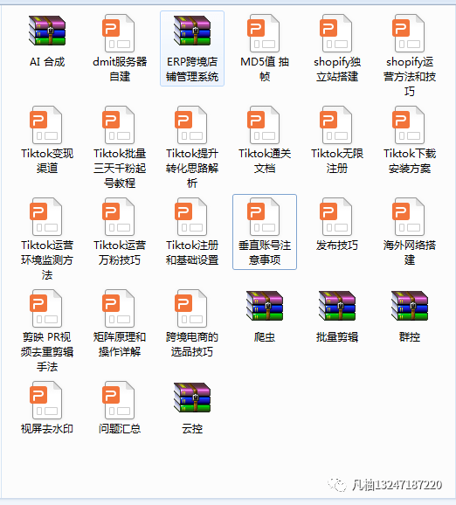This screenshot has width=456, height=505.
Task: Select the 剪映 PR视频去重剪辑手法 file icon
Action: 46,308
